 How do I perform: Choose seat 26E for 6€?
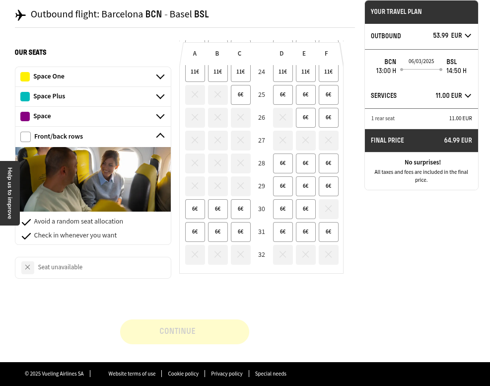tap(306, 118)
